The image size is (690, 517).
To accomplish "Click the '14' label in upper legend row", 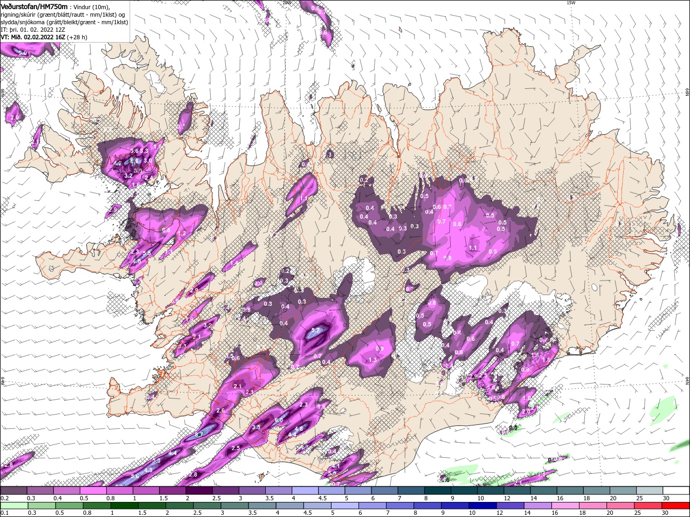I will coord(534,498).
